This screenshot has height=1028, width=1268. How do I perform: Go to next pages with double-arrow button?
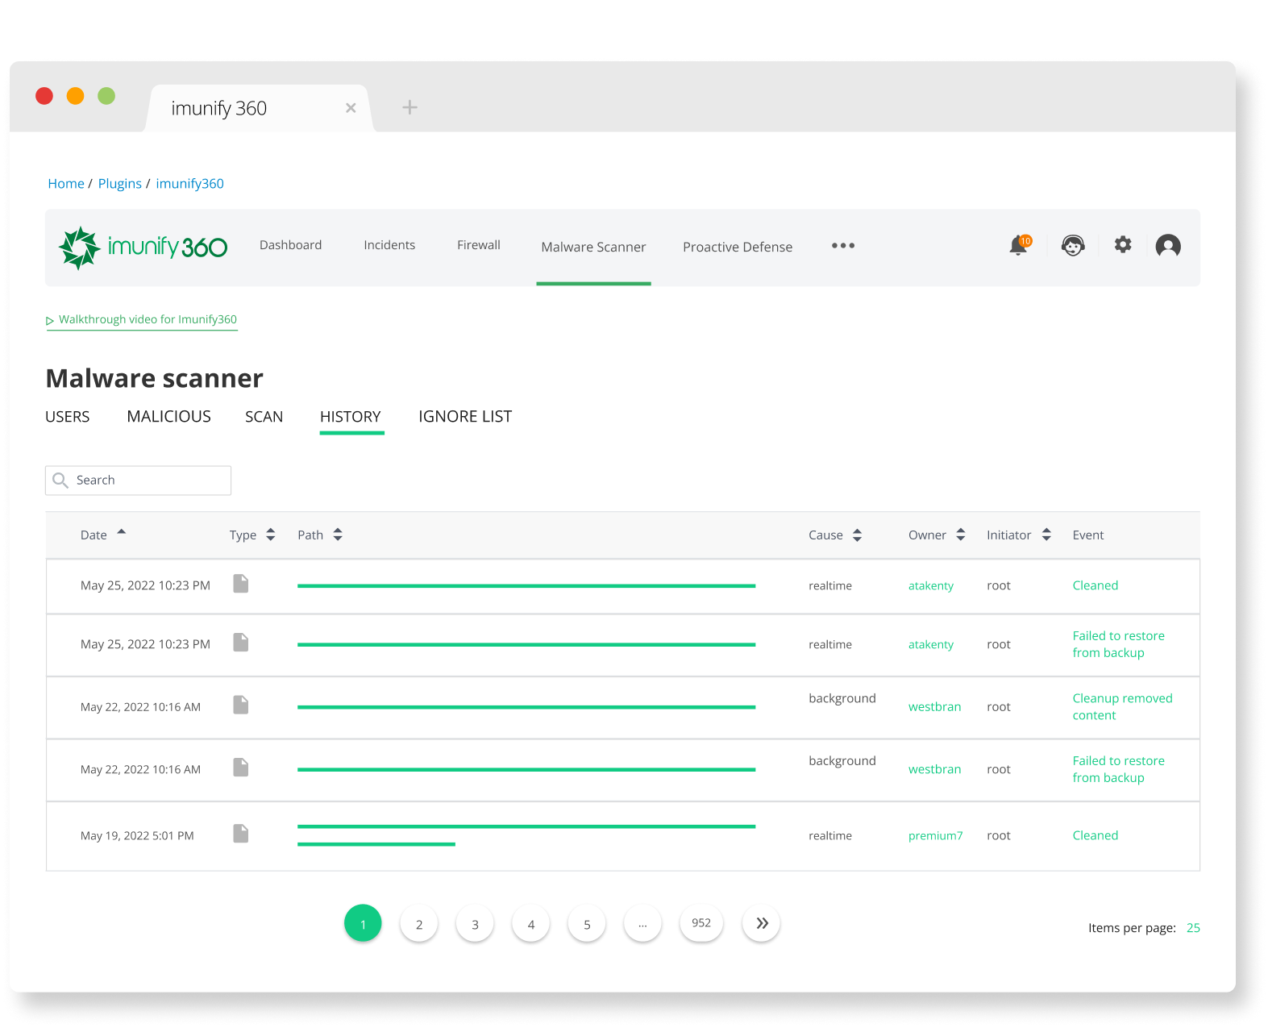tap(762, 923)
